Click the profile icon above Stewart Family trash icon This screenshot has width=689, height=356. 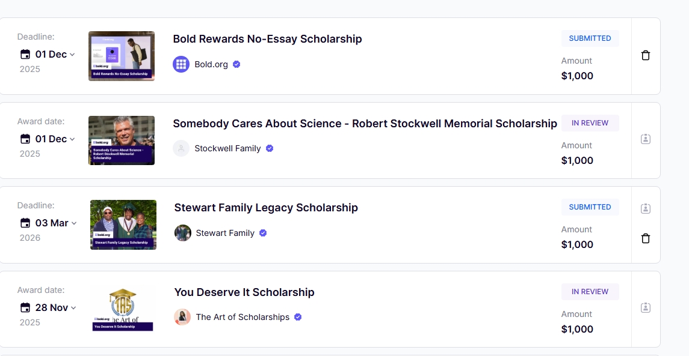646,209
